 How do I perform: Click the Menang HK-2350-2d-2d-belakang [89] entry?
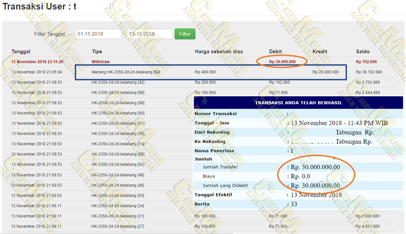(126, 72)
